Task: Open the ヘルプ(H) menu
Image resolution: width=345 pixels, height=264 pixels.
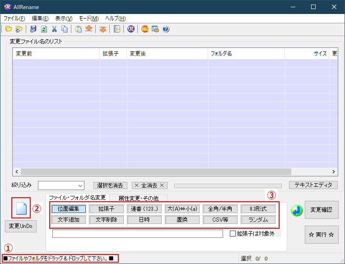Action: 116,19
